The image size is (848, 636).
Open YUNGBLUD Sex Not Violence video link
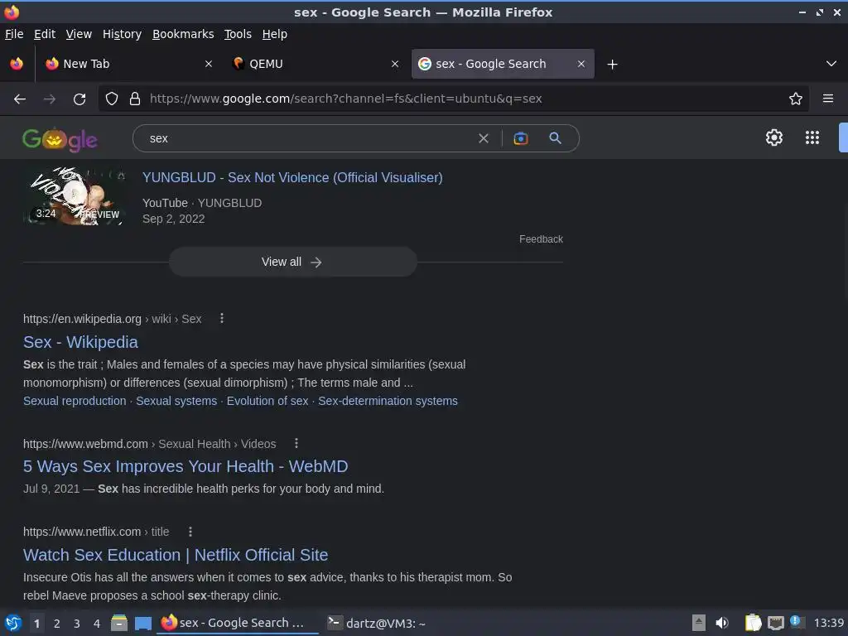click(x=292, y=177)
